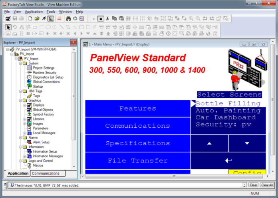Click the Test Application running-man icon

point(44,18)
